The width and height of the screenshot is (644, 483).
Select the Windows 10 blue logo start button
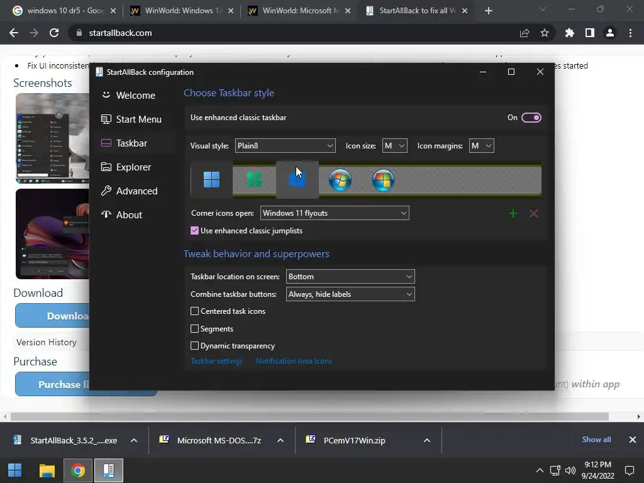point(297,180)
